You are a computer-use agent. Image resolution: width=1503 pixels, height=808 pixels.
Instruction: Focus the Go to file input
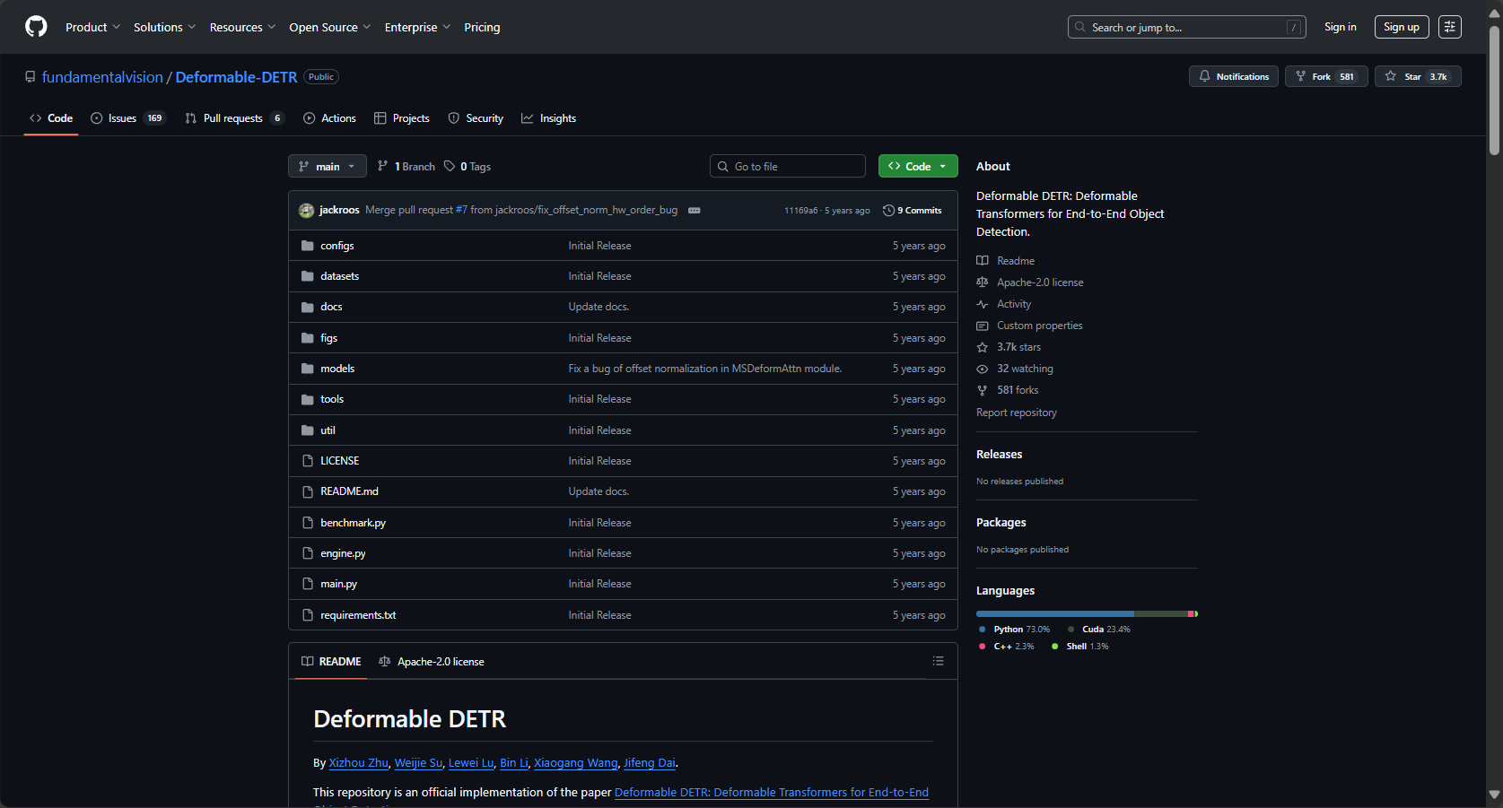(788, 166)
